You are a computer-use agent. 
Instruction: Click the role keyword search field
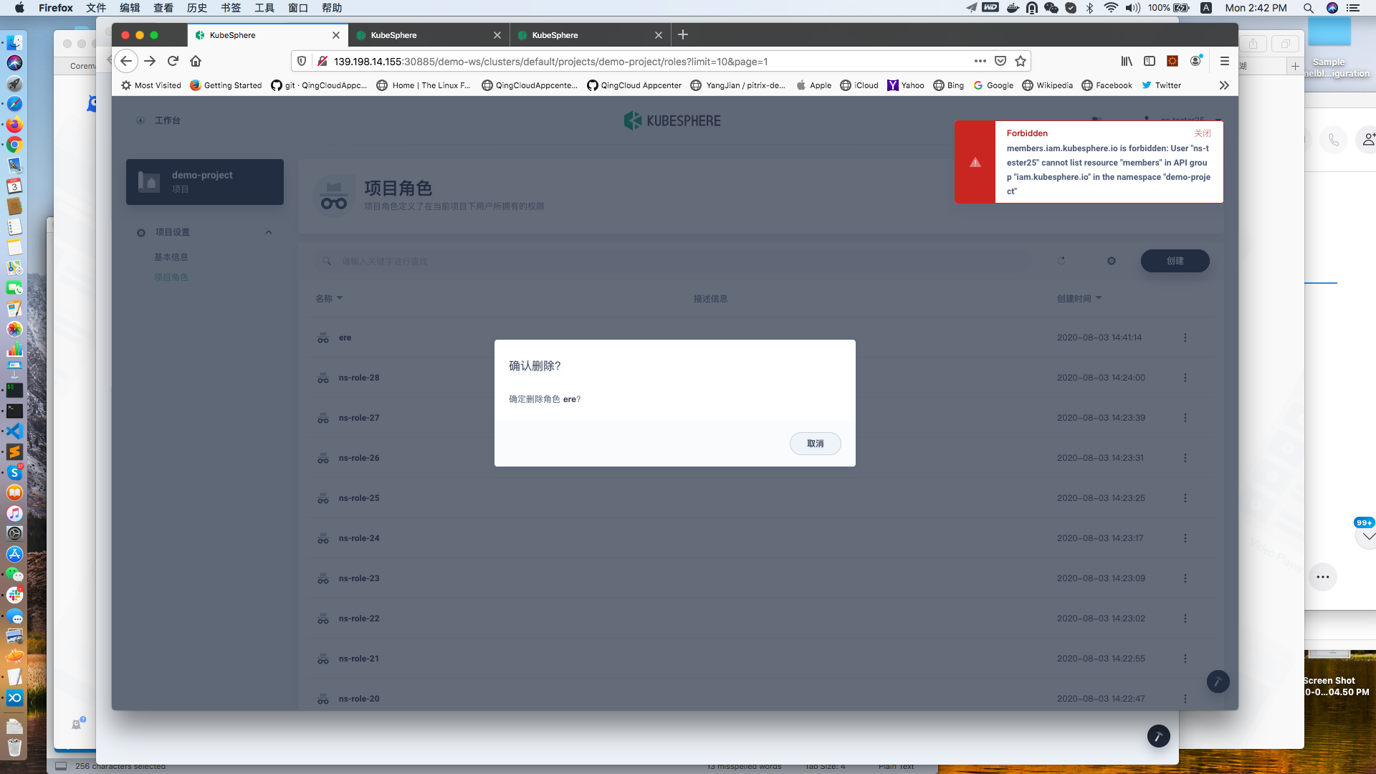(671, 261)
